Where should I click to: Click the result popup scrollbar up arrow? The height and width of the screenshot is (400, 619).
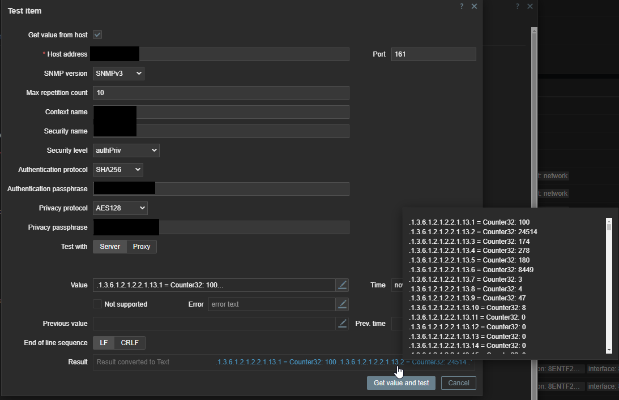(x=609, y=221)
